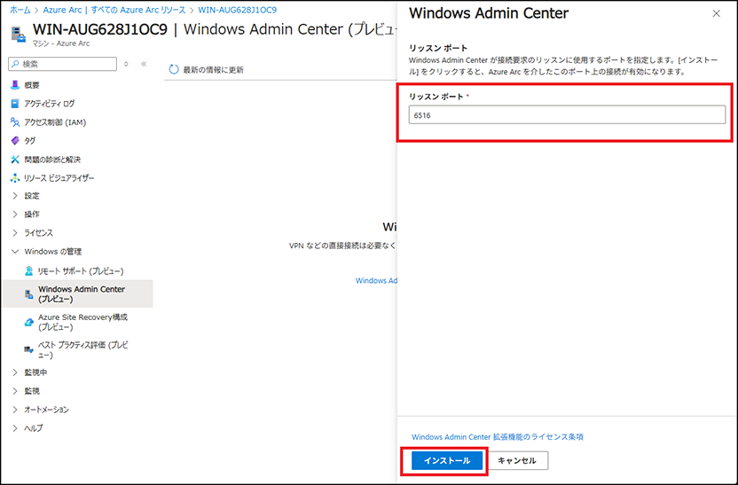Click the リモート サポート icon

[x=28, y=271]
